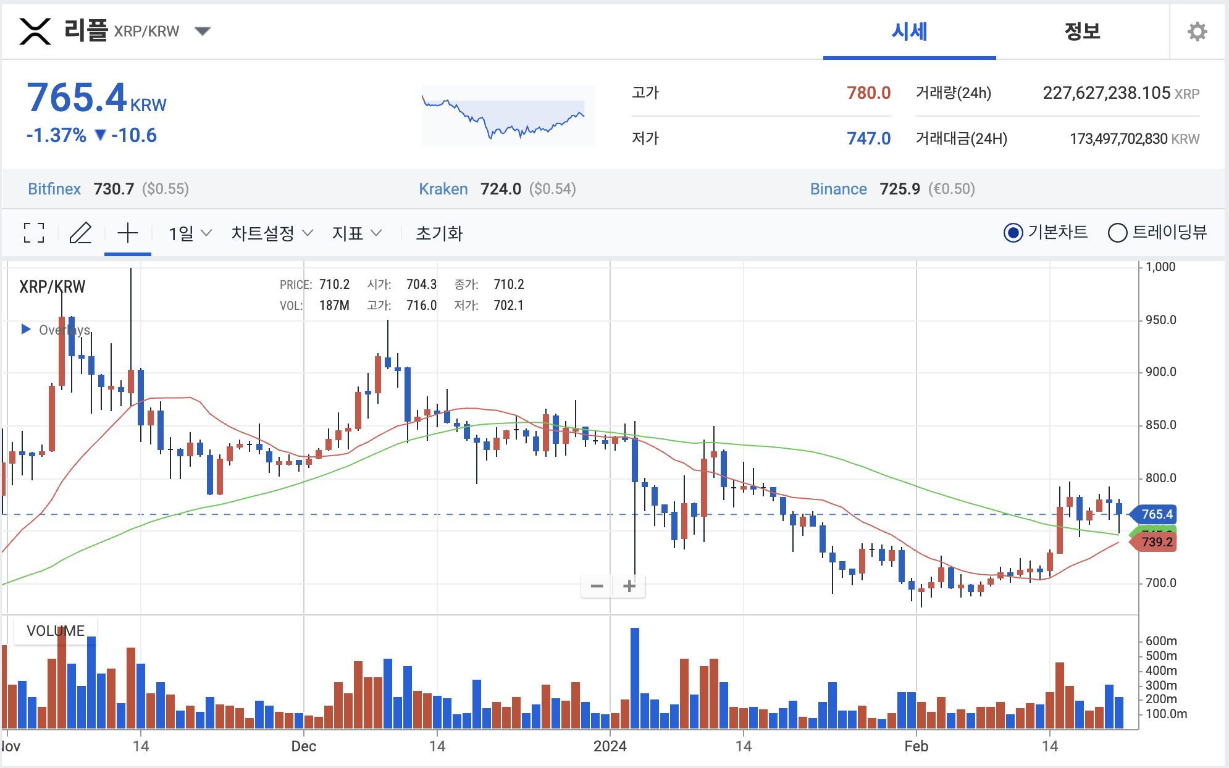
Task: Open settings gear icon
Action: pyautogui.click(x=1197, y=31)
